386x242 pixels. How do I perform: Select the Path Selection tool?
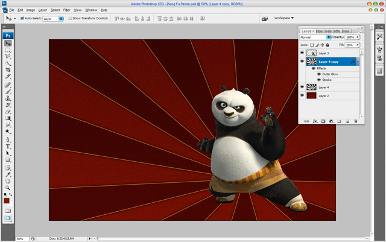pos(8,153)
